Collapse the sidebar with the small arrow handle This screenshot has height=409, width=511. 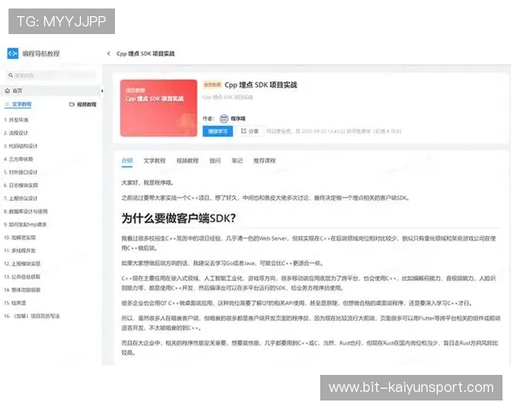(x=102, y=91)
